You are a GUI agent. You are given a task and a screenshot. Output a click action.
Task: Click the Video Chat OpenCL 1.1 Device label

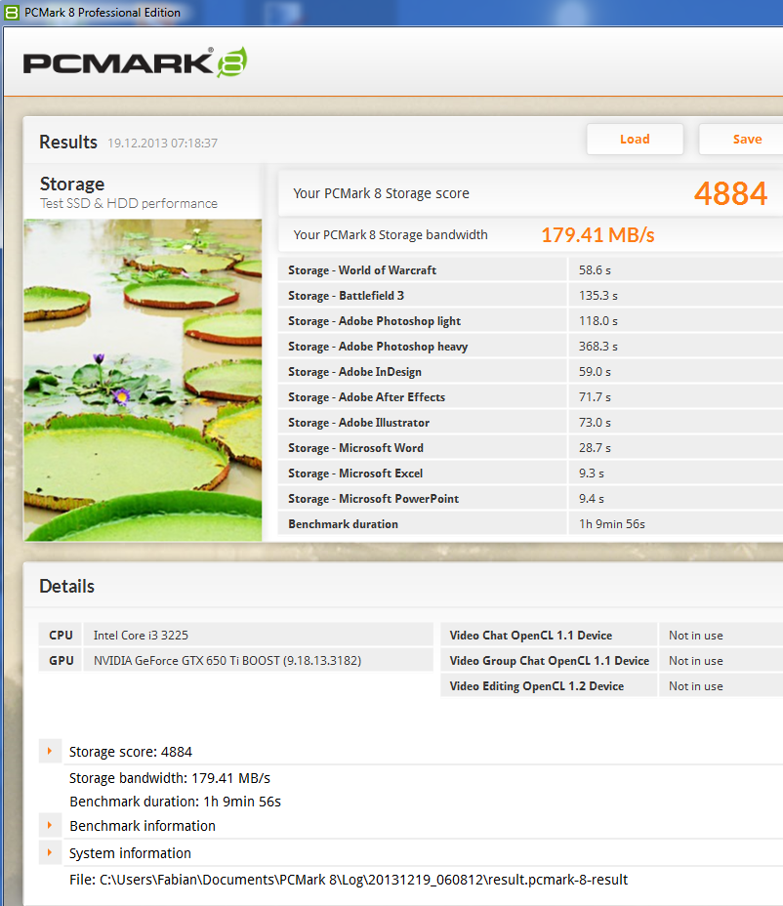pos(530,635)
